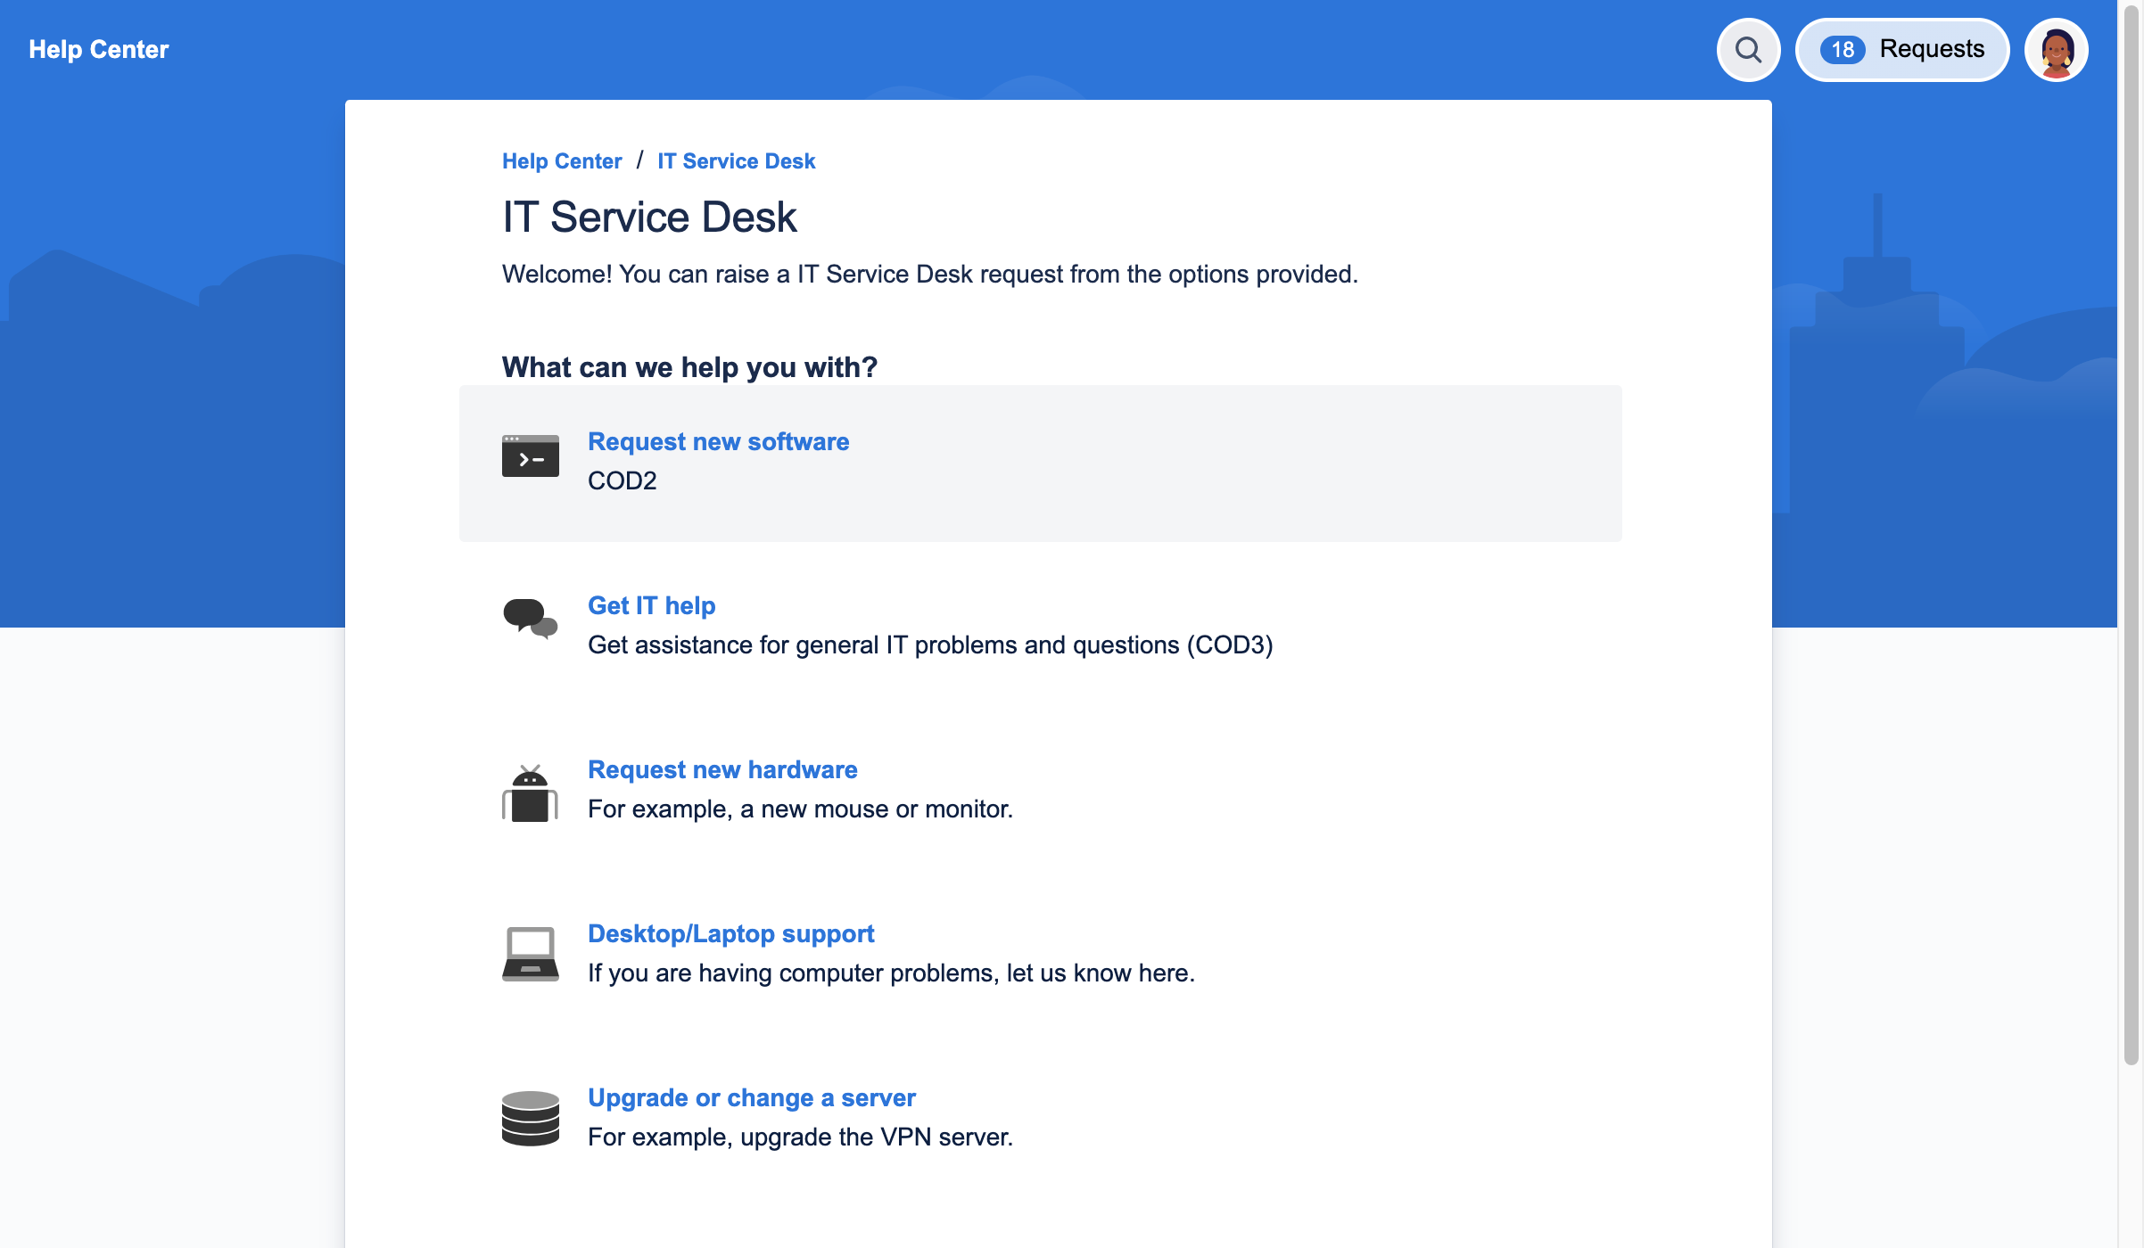
Task: Click the database stack server icon
Action: click(x=531, y=1117)
